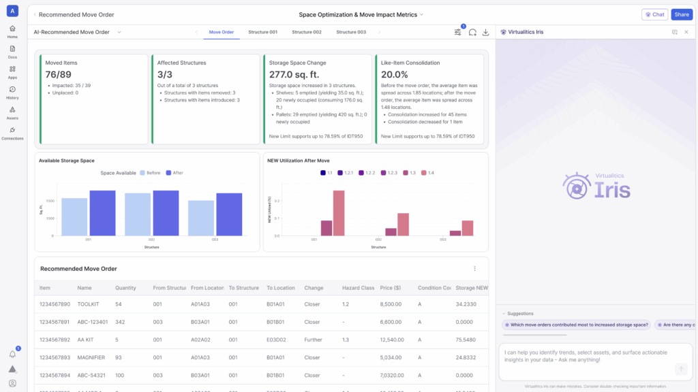Click the triangle logo icon in sidebar

click(x=12, y=369)
